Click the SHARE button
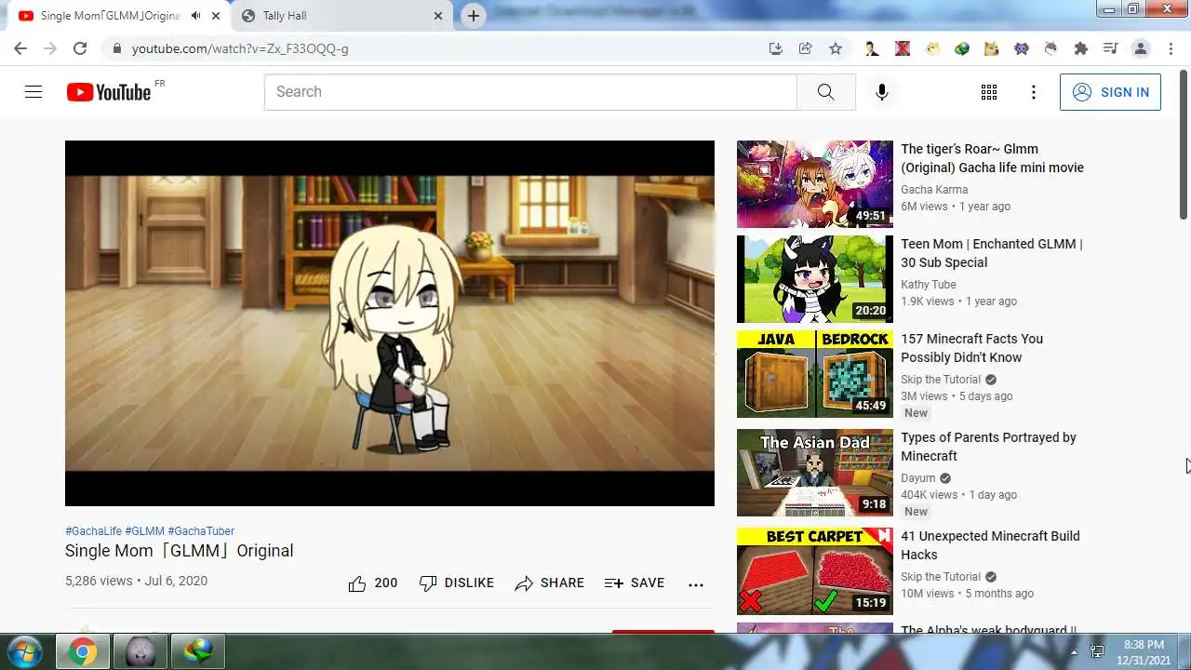The image size is (1191, 670). (549, 583)
